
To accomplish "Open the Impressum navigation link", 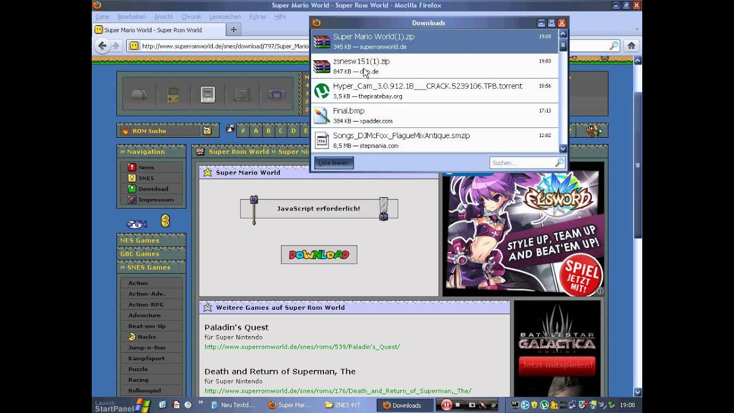I will click(156, 200).
